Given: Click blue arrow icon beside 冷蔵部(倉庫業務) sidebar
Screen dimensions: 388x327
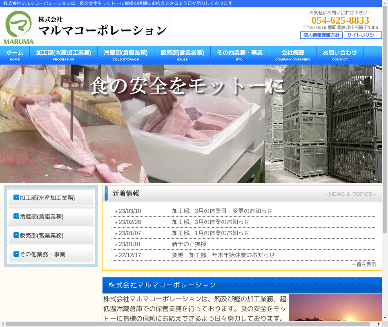Looking at the screenshot, I should point(16,216).
